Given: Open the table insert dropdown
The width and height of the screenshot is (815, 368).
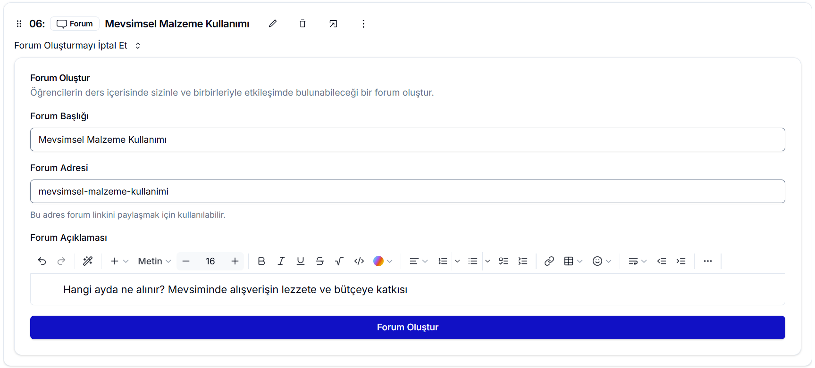Looking at the screenshot, I should click(x=573, y=261).
